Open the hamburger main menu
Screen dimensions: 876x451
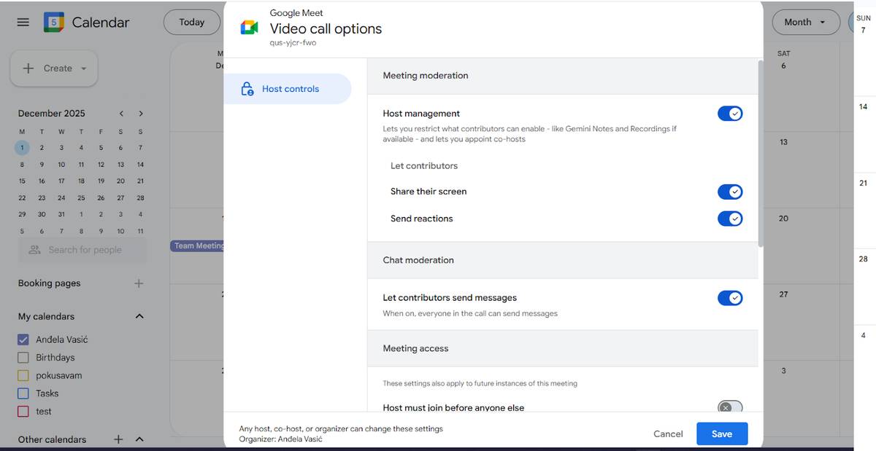click(x=23, y=23)
